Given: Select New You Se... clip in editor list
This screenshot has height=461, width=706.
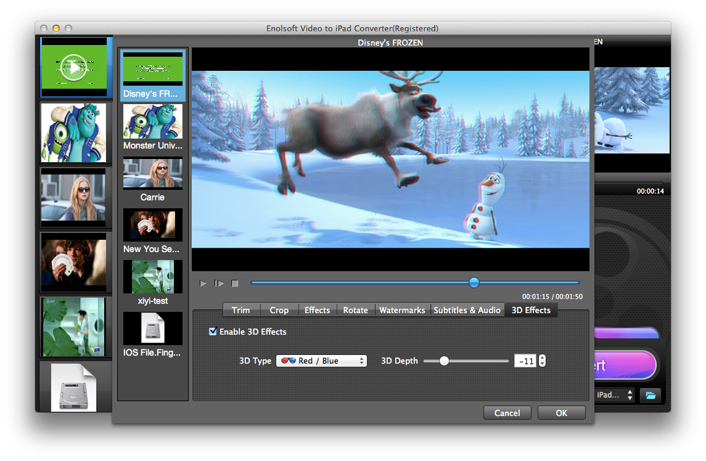Looking at the screenshot, I should 153,231.
